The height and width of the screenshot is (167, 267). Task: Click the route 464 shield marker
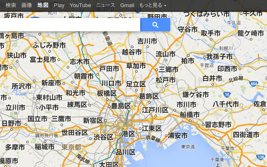tap(253, 83)
